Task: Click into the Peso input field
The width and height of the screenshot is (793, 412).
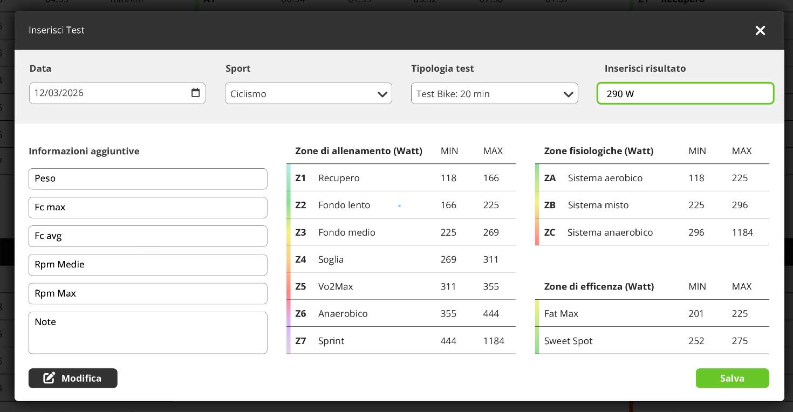Action: tap(148, 178)
